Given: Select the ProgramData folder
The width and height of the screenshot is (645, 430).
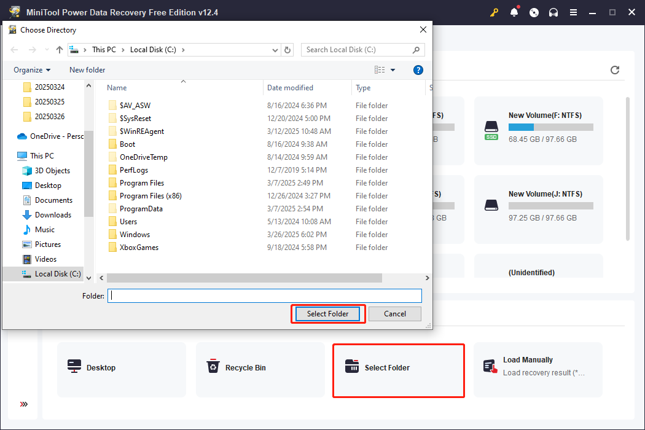Looking at the screenshot, I should click(141, 209).
